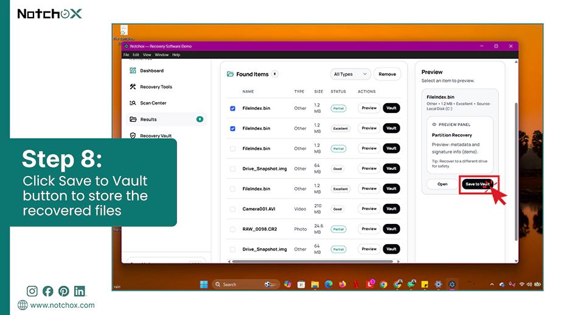Open File Explorer from the taskbar
This screenshot has height=315, width=561.
pyautogui.click(x=315, y=284)
